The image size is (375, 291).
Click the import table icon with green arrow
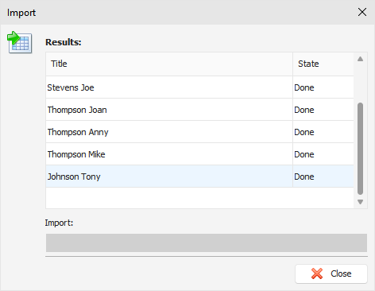[x=20, y=42]
